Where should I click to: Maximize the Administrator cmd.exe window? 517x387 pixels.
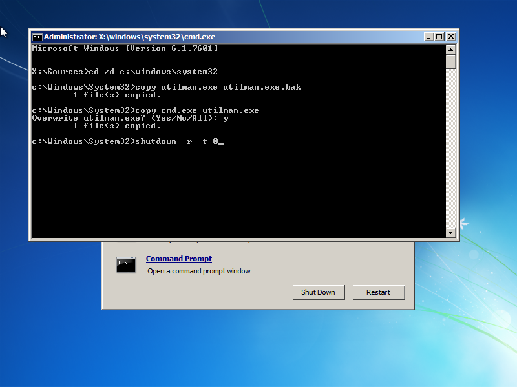(x=439, y=37)
